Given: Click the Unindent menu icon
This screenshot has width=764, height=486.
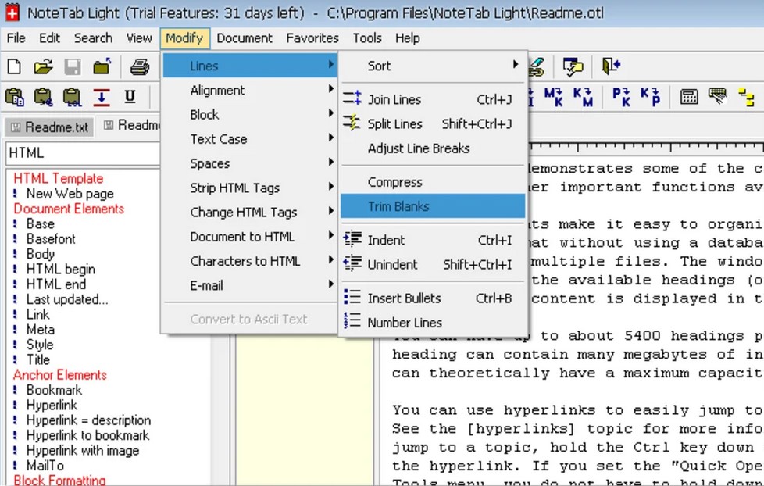Looking at the screenshot, I should coord(353,263).
